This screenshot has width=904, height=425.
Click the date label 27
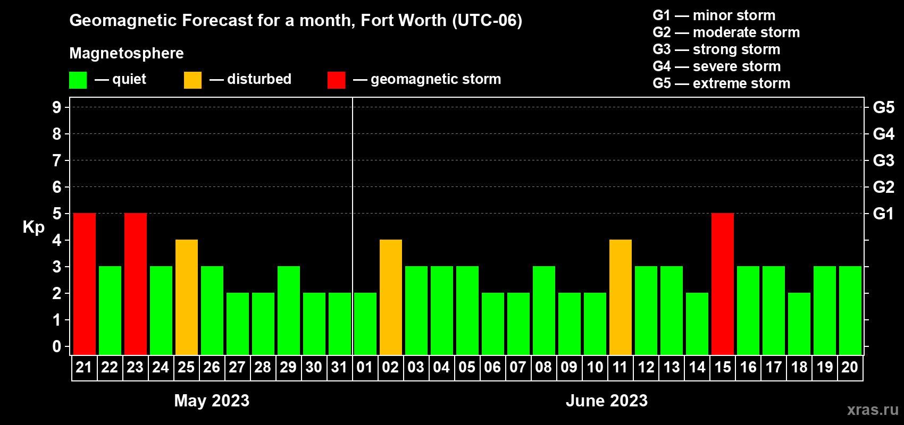(x=237, y=367)
